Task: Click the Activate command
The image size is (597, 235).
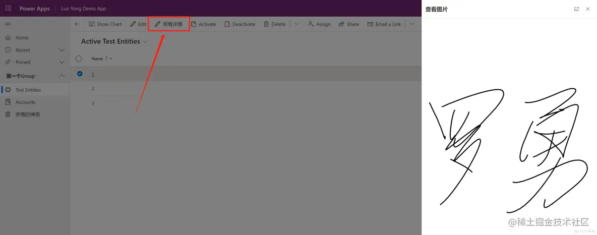Action: pos(204,24)
